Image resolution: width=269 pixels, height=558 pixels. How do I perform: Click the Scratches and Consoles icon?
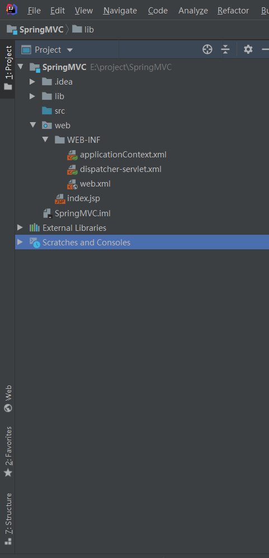pos(35,243)
